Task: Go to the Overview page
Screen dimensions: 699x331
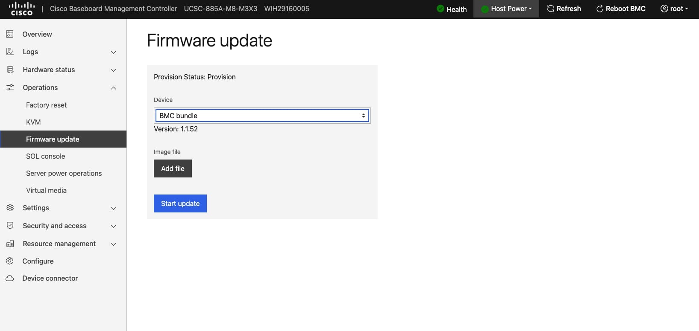Action: click(37, 34)
